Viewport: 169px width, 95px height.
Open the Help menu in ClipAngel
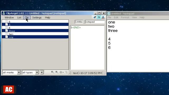48,17
